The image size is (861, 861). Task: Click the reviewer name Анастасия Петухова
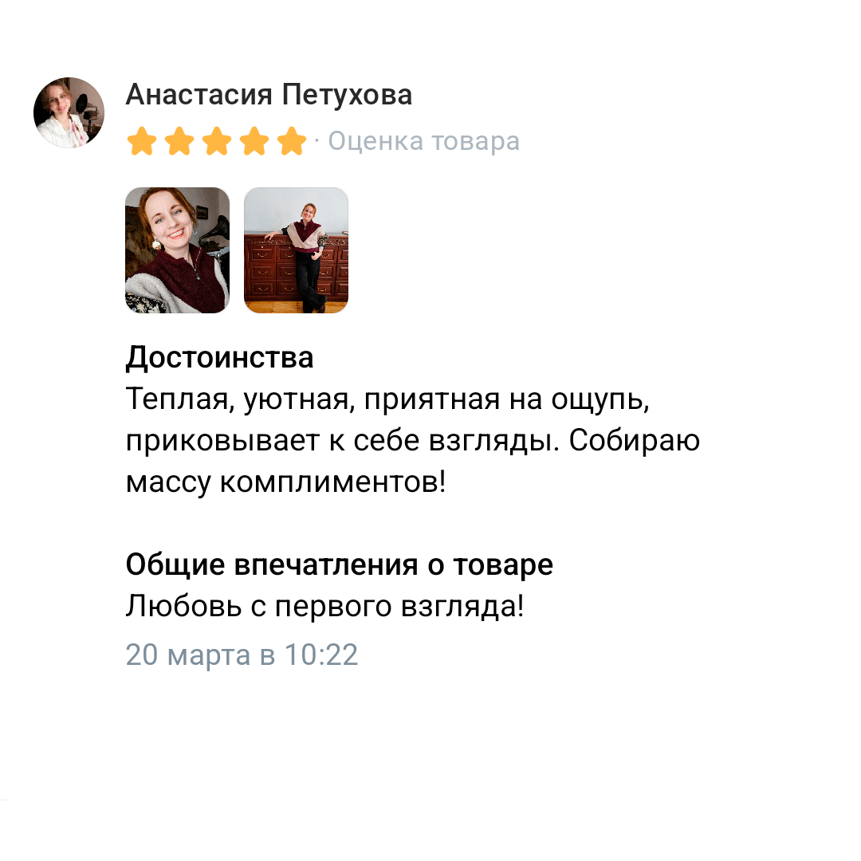point(269,95)
